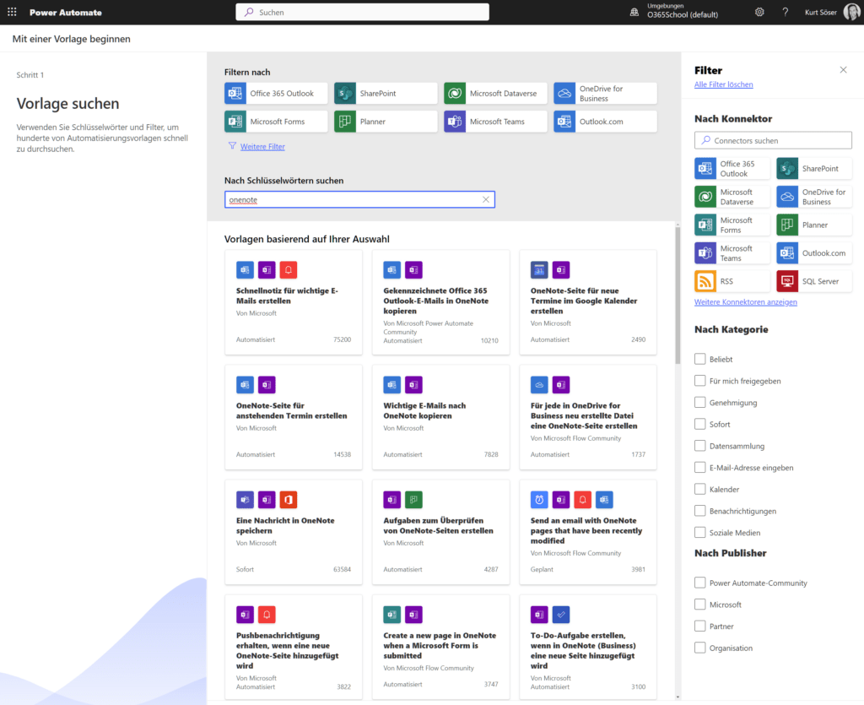Toggle Benachrichtigungen checkbox

pyautogui.click(x=699, y=511)
